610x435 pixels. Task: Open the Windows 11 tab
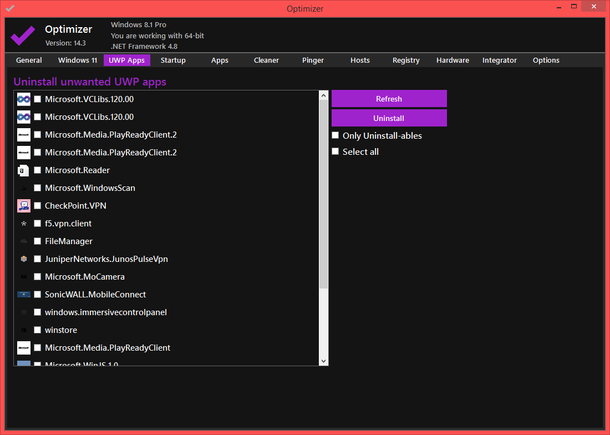(x=78, y=60)
